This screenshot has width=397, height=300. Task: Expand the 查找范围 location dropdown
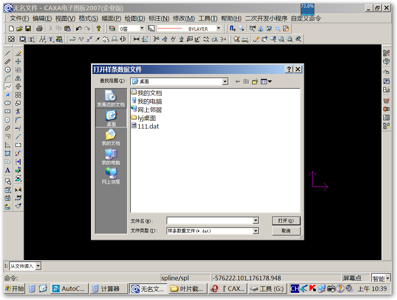click(225, 82)
